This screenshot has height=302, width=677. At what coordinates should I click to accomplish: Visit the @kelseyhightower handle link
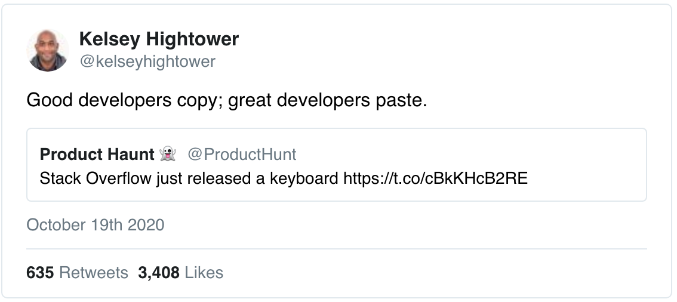[147, 61]
